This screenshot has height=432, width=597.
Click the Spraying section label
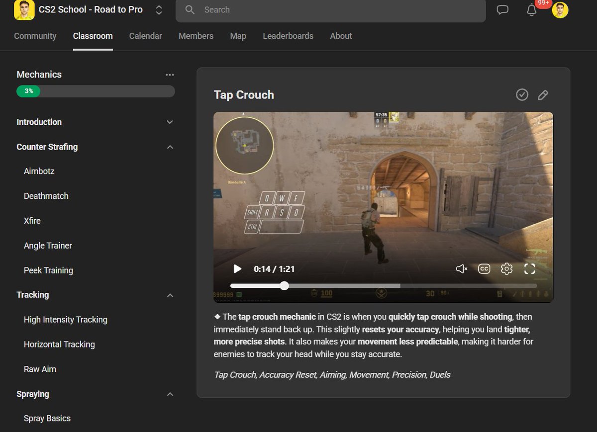tap(33, 394)
